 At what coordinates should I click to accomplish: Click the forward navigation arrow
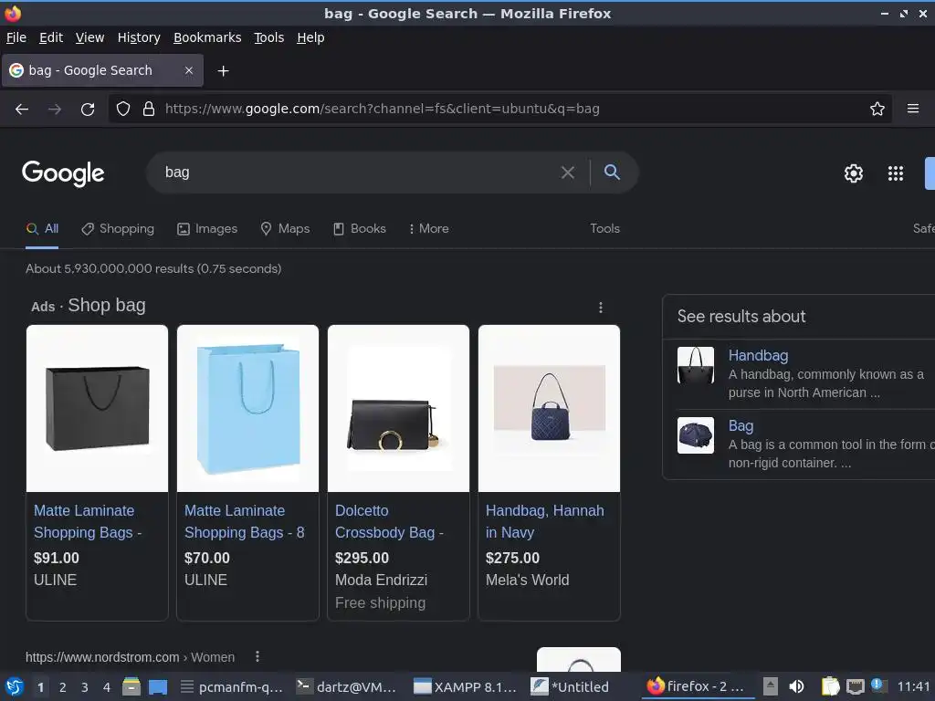[54, 110]
